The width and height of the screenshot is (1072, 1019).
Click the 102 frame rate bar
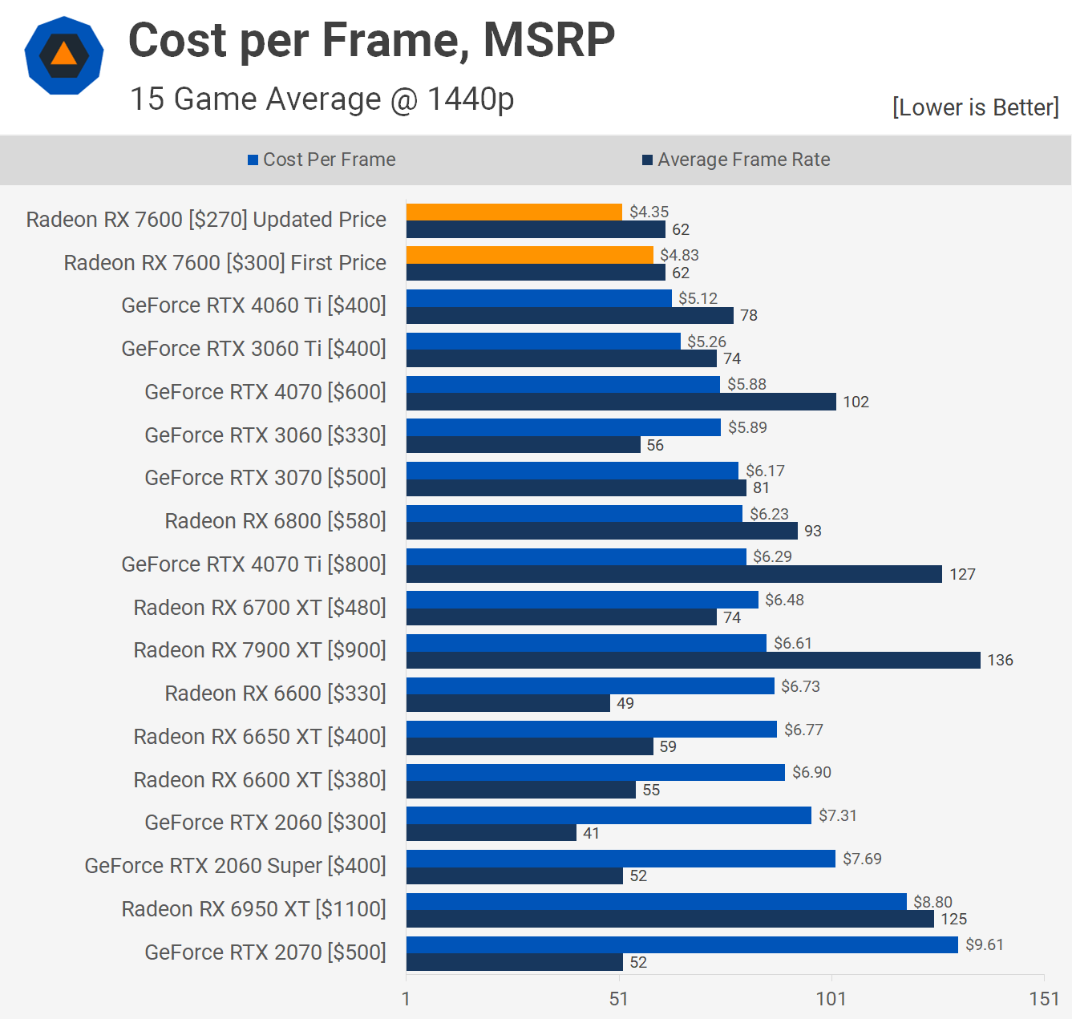621,402
